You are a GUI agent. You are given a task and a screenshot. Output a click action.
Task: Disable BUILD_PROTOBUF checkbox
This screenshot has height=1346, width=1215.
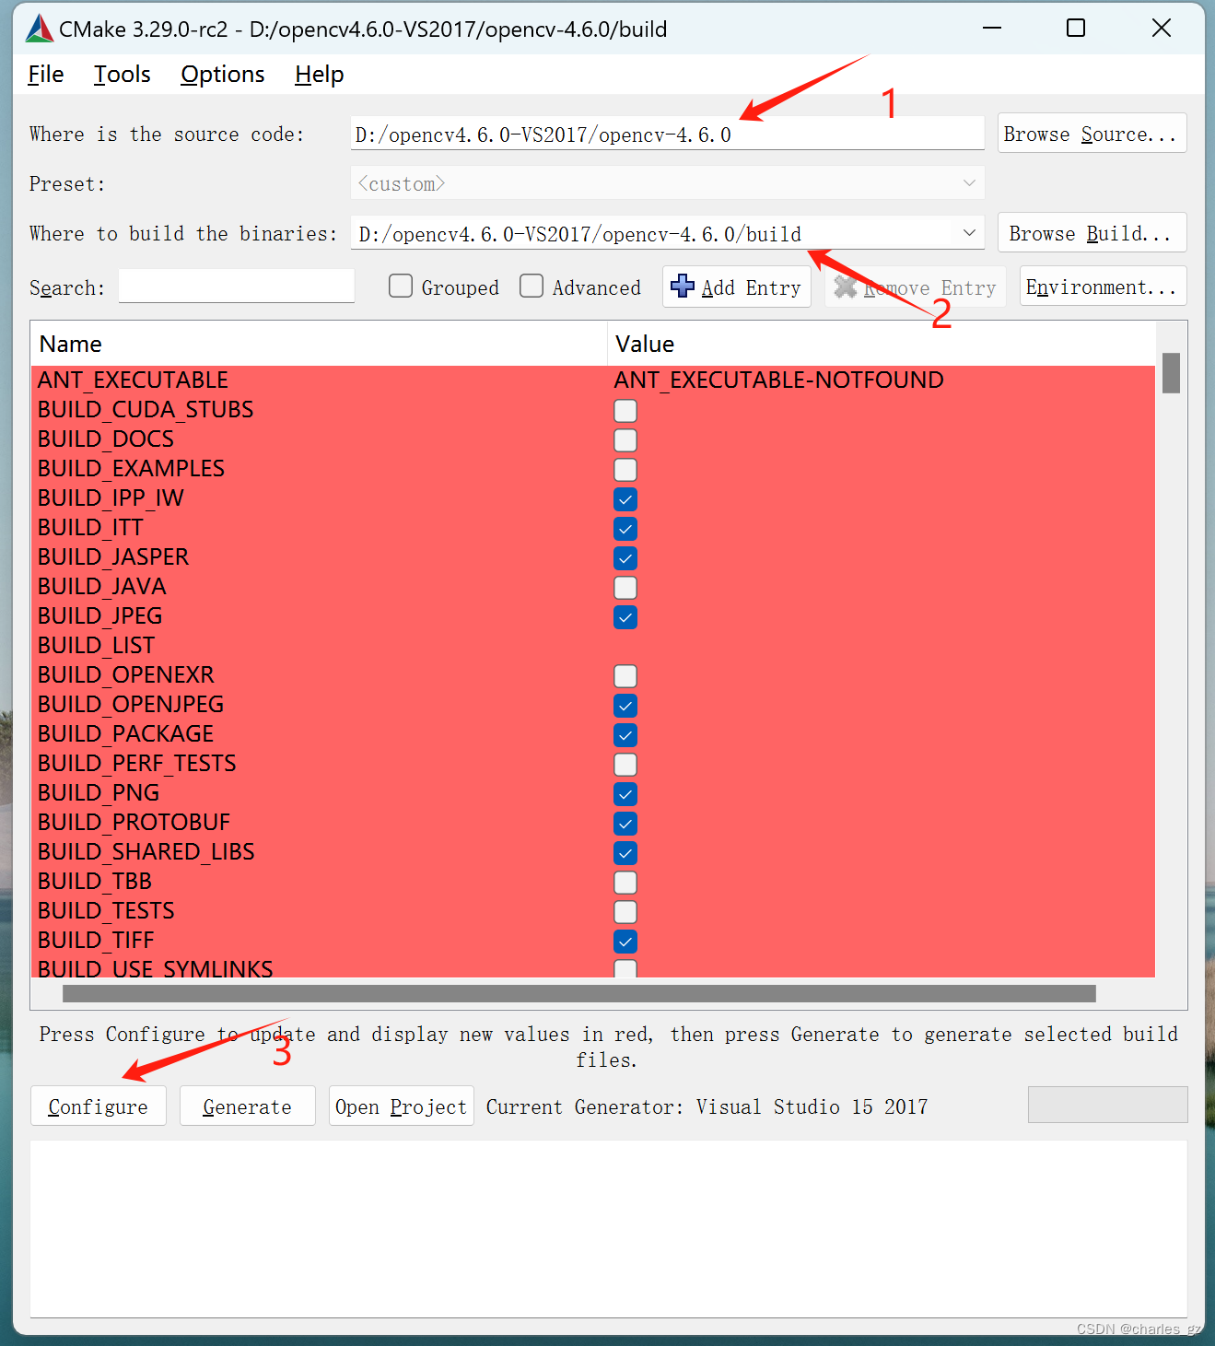[625, 824]
